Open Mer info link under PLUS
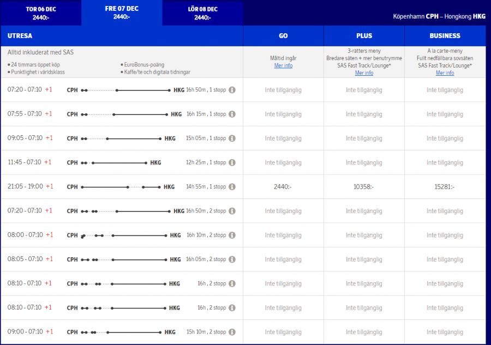 [x=364, y=73]
